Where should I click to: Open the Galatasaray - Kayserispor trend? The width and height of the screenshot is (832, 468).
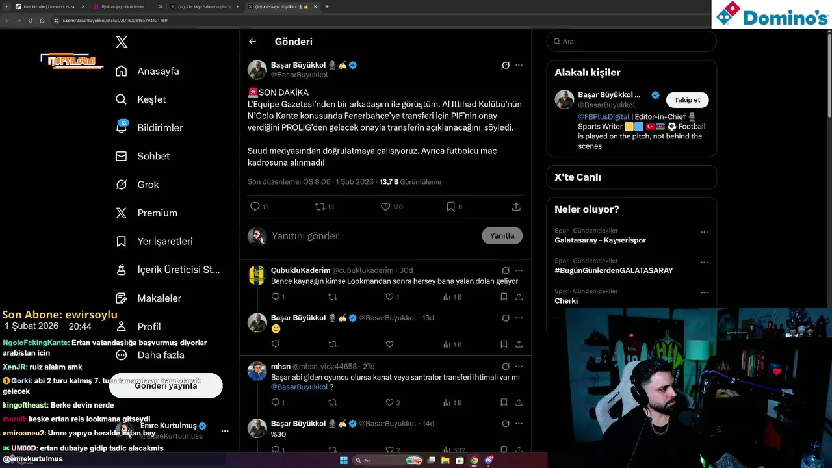600,240
